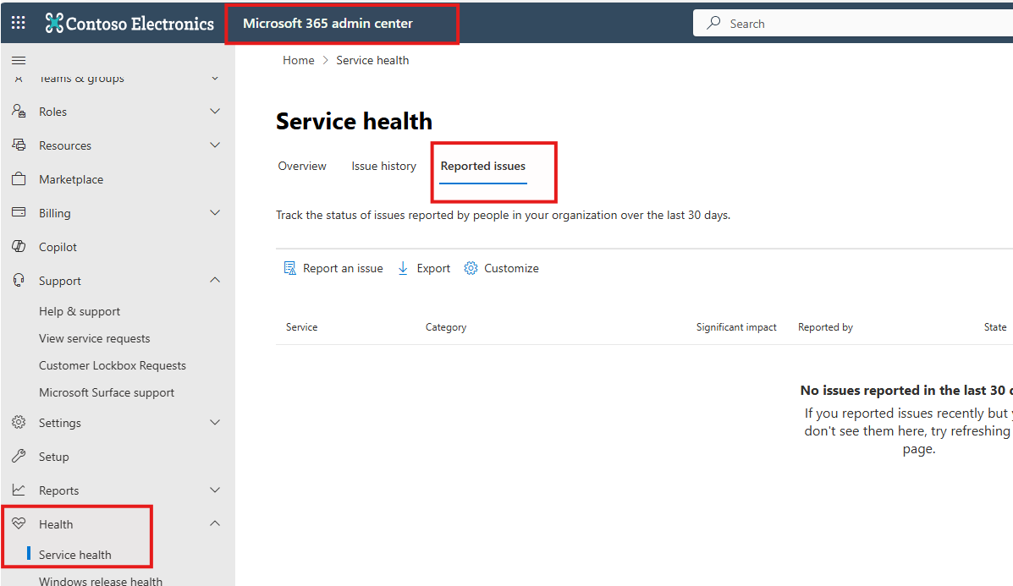The height and width of the screenshot is (586, 1013).
Task: Collapse the navigation menu hamburger icon
Action: (19, 61)
